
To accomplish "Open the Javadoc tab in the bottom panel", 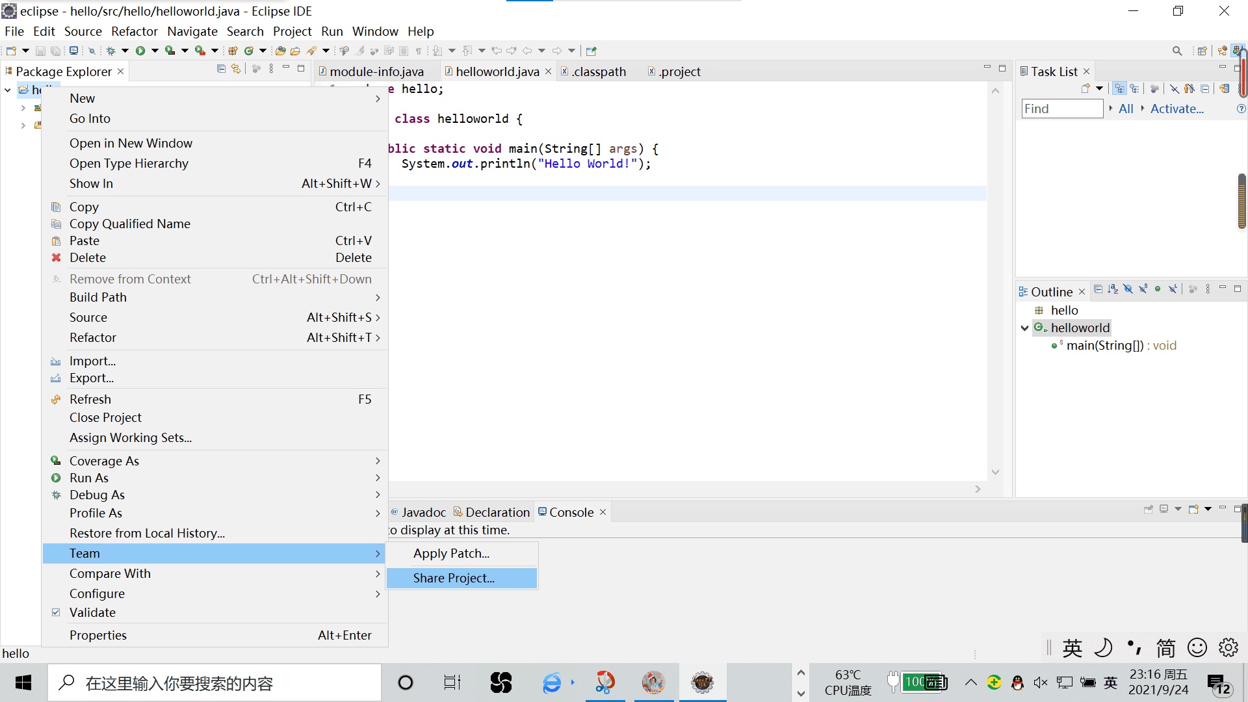I will click(418, 512).
